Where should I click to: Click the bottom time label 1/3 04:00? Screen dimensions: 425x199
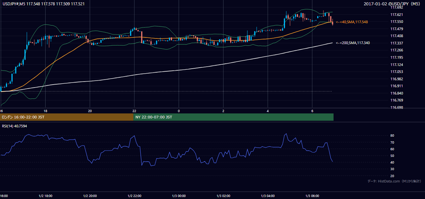tap(268, 196)
